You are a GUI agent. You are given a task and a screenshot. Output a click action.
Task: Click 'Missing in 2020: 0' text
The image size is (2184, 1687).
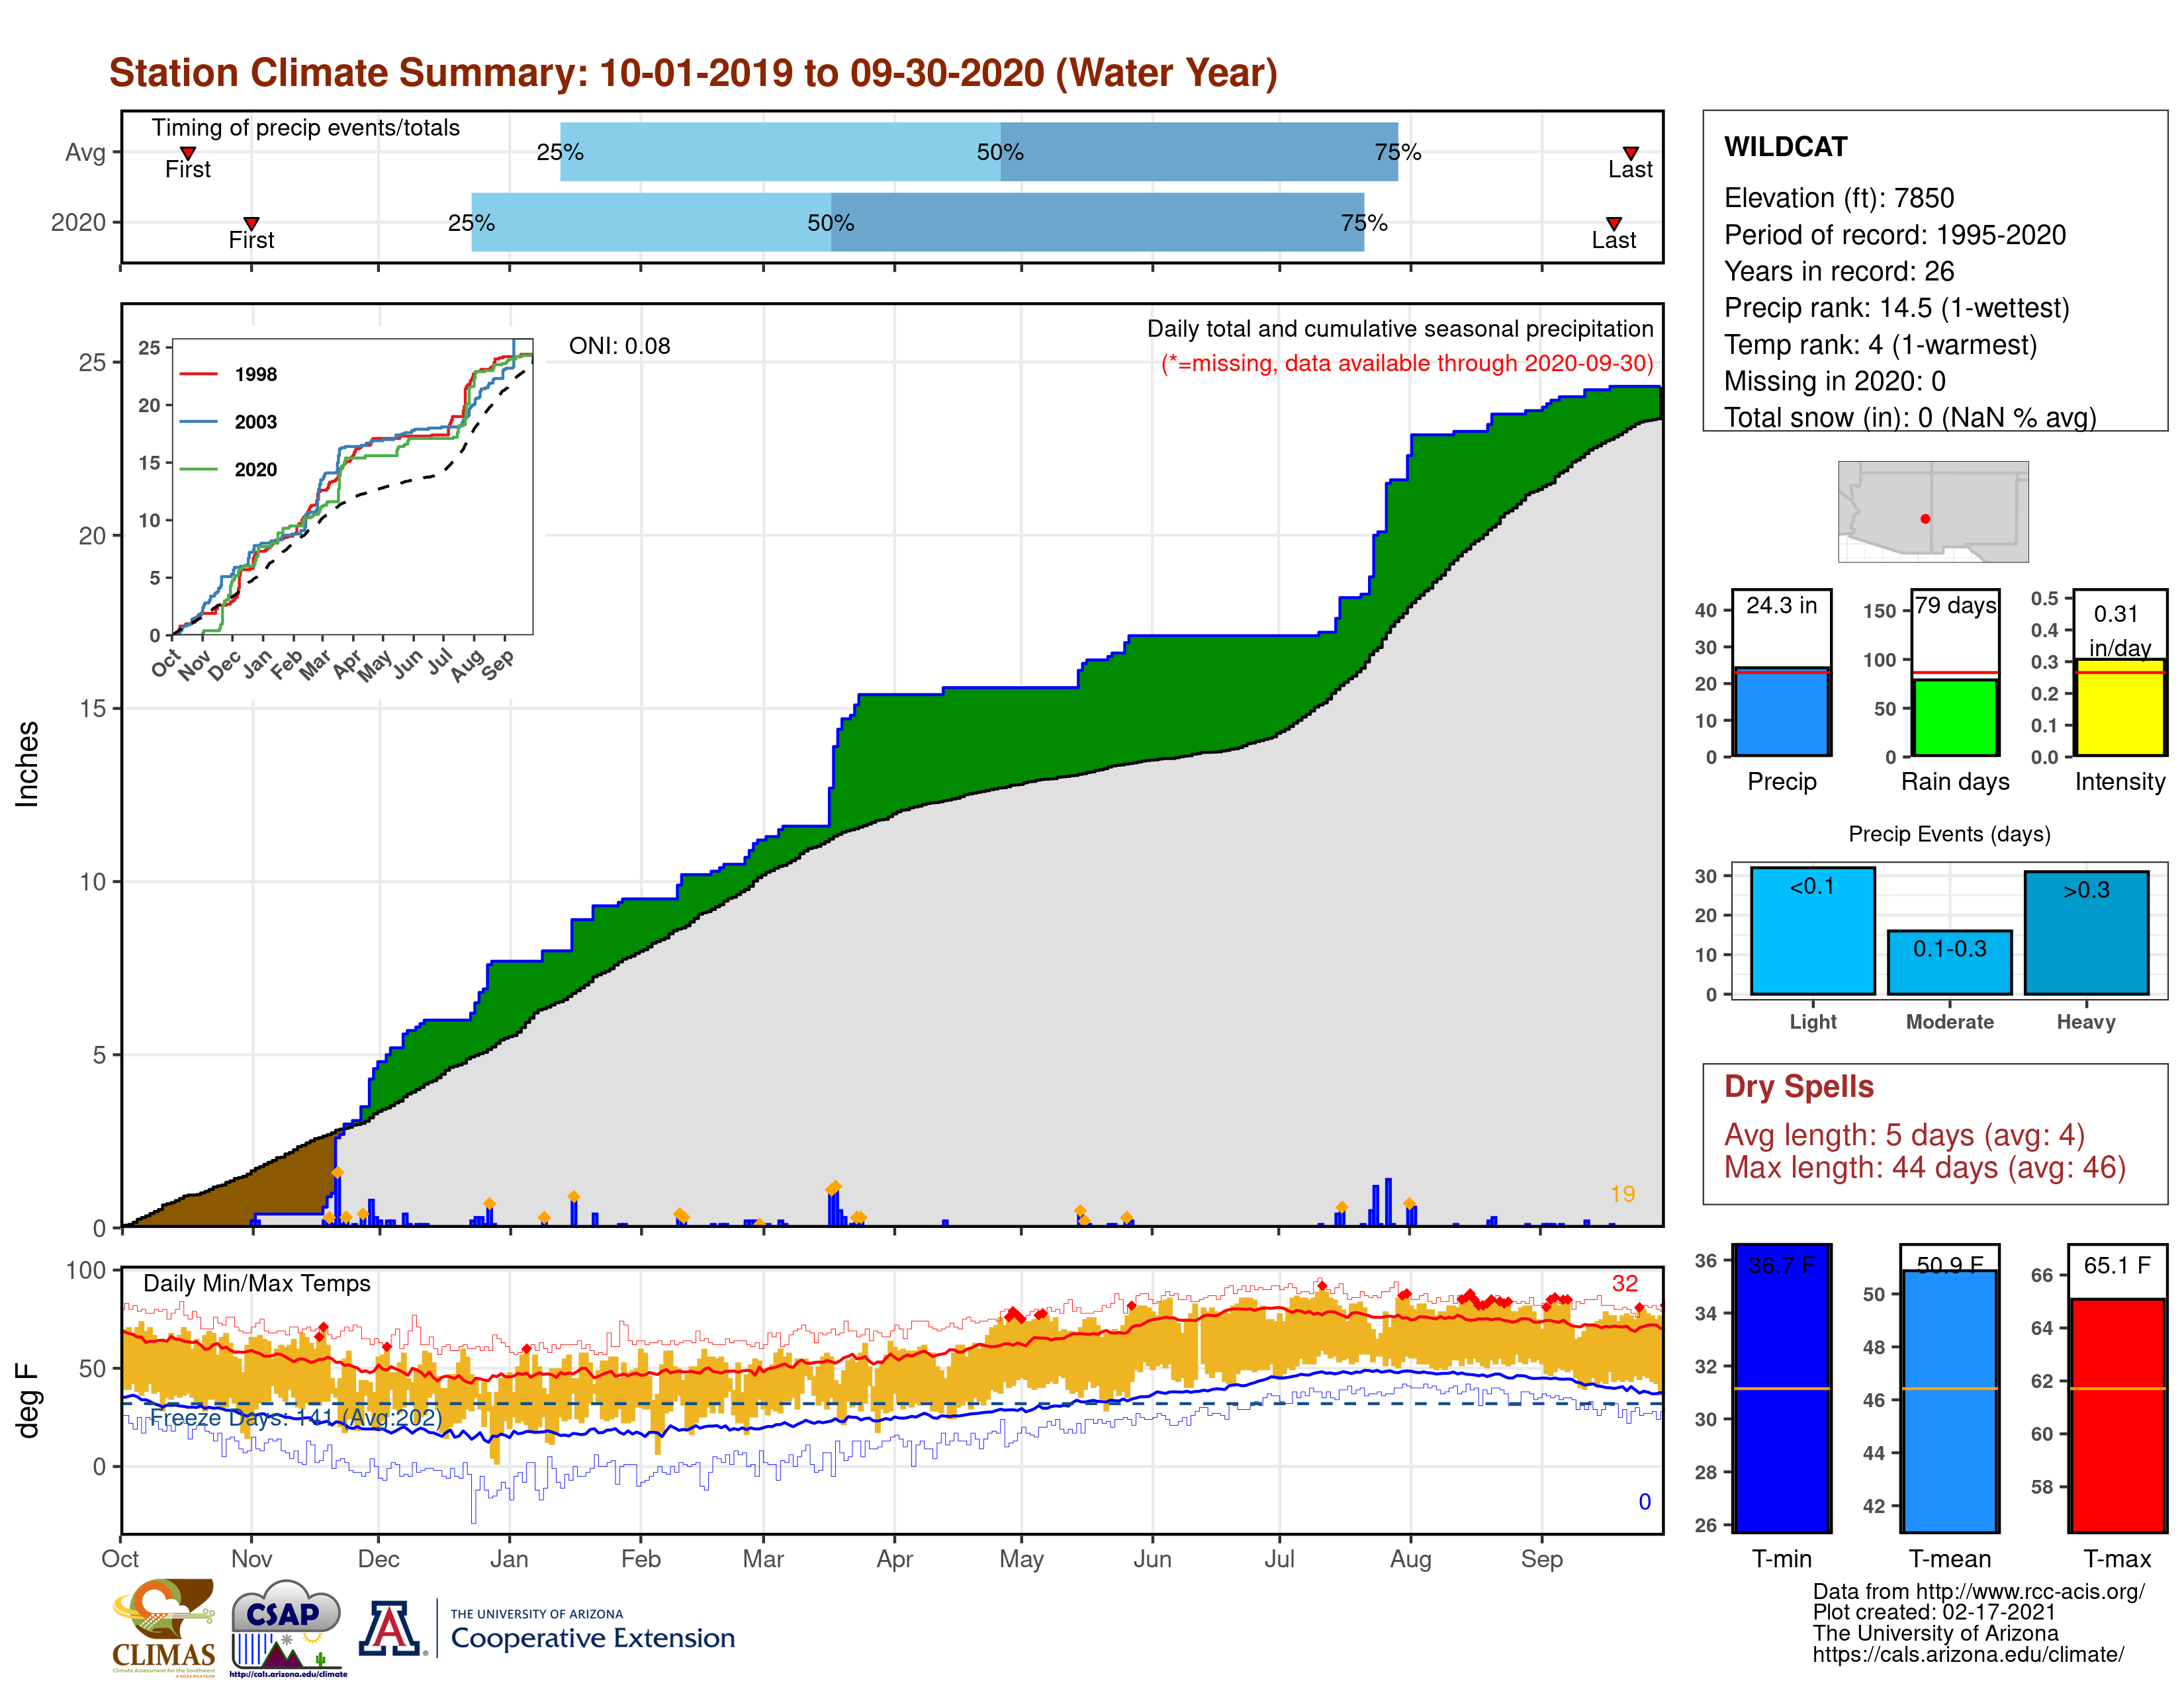pyautogui.click(x=1835, y=381)
